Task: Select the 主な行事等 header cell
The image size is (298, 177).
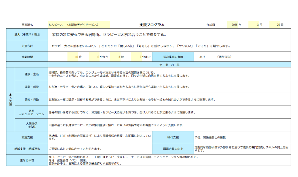Action: point(27,160)
